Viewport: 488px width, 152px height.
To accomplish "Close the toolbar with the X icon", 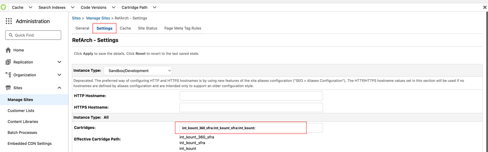I will [485, 7].
